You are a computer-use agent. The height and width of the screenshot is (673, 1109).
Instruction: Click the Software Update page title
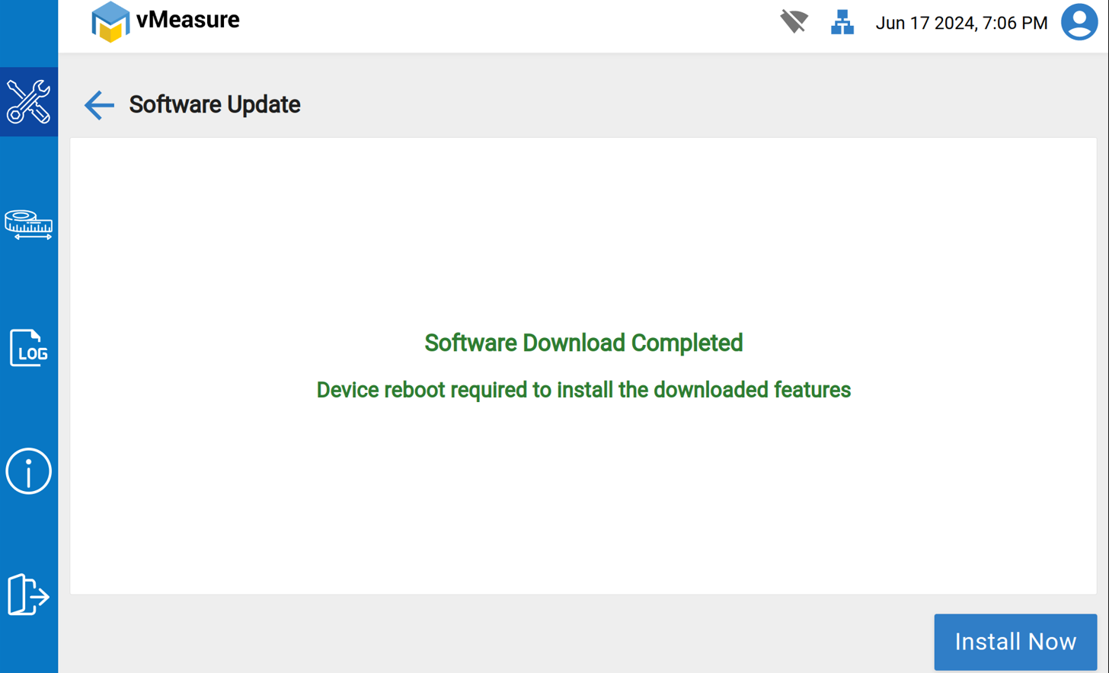pos(214,105)
